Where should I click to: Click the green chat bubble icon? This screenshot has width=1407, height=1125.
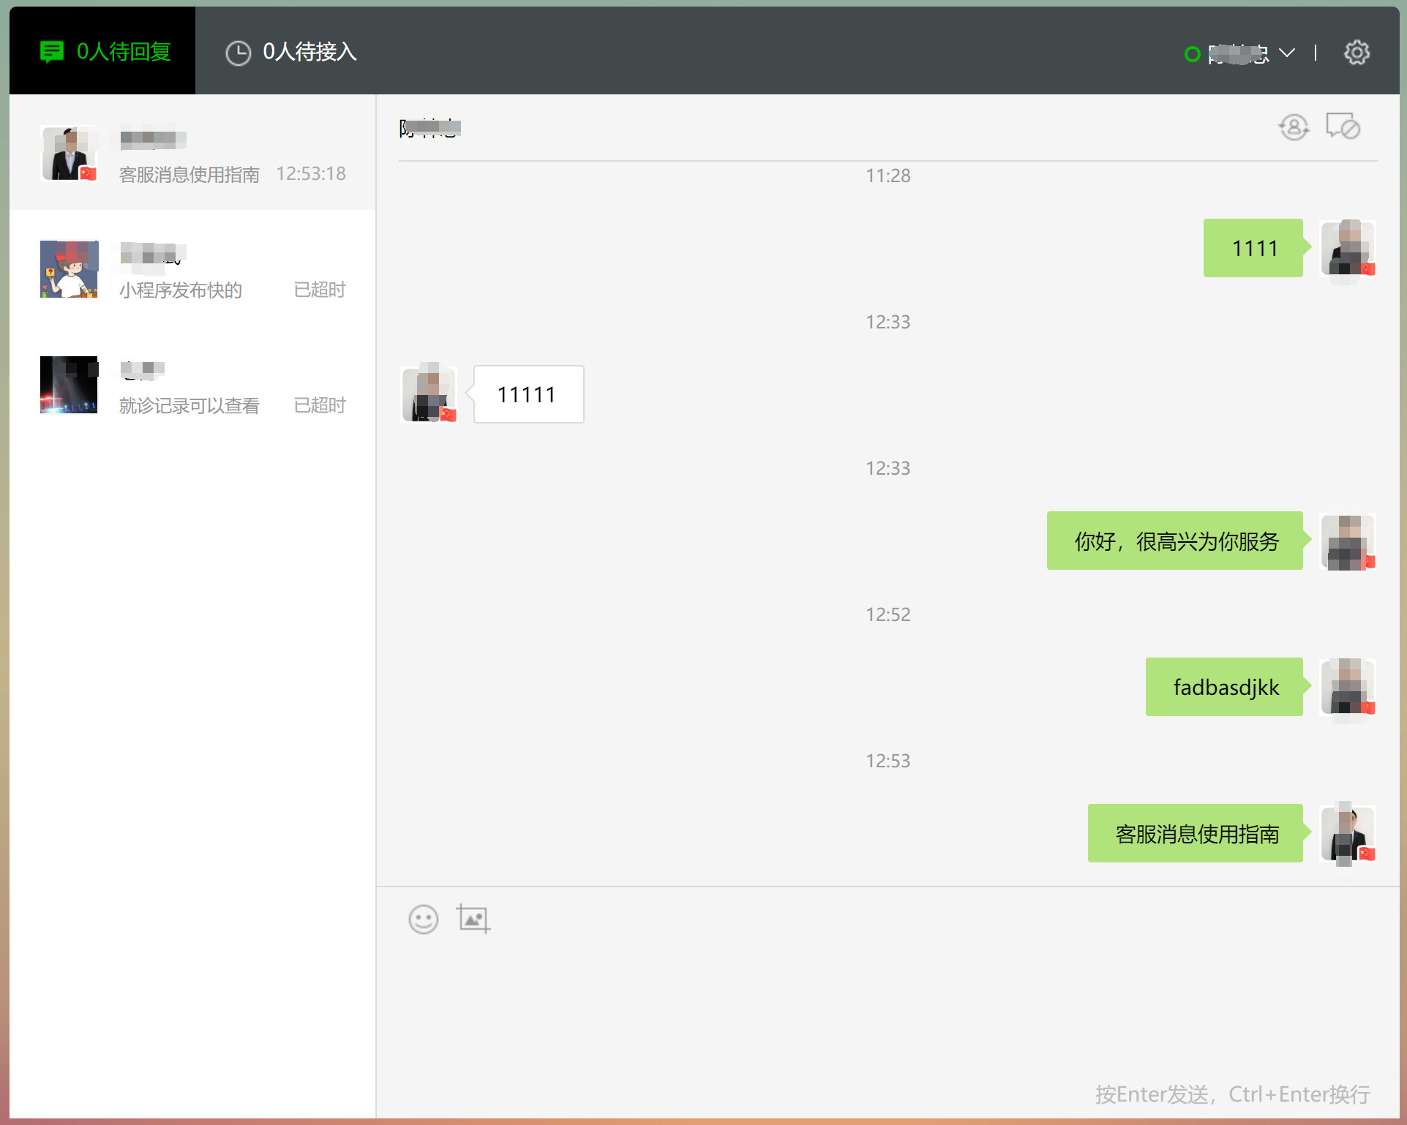[51, 52]
